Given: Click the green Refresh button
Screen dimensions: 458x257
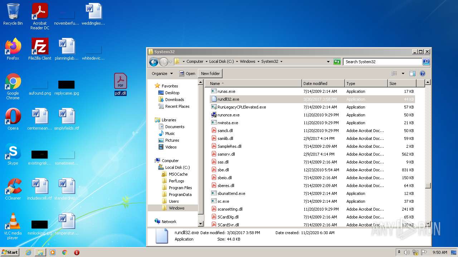Looking at the screenshot, I should (337, 62).
